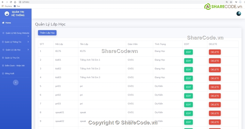Open the Face bookmark

tap(17, 6)
